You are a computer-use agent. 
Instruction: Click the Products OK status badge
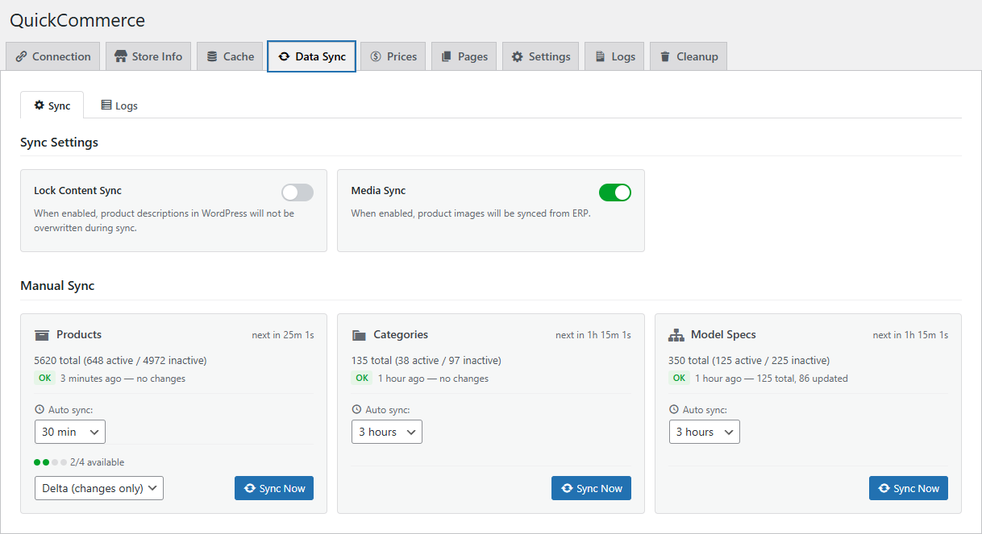coord(45,378)
